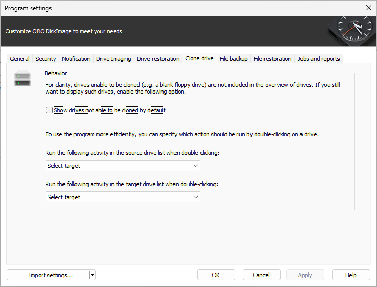Switch to File restoration tab
Screen dimensions: 377x287
coord(272,59)
